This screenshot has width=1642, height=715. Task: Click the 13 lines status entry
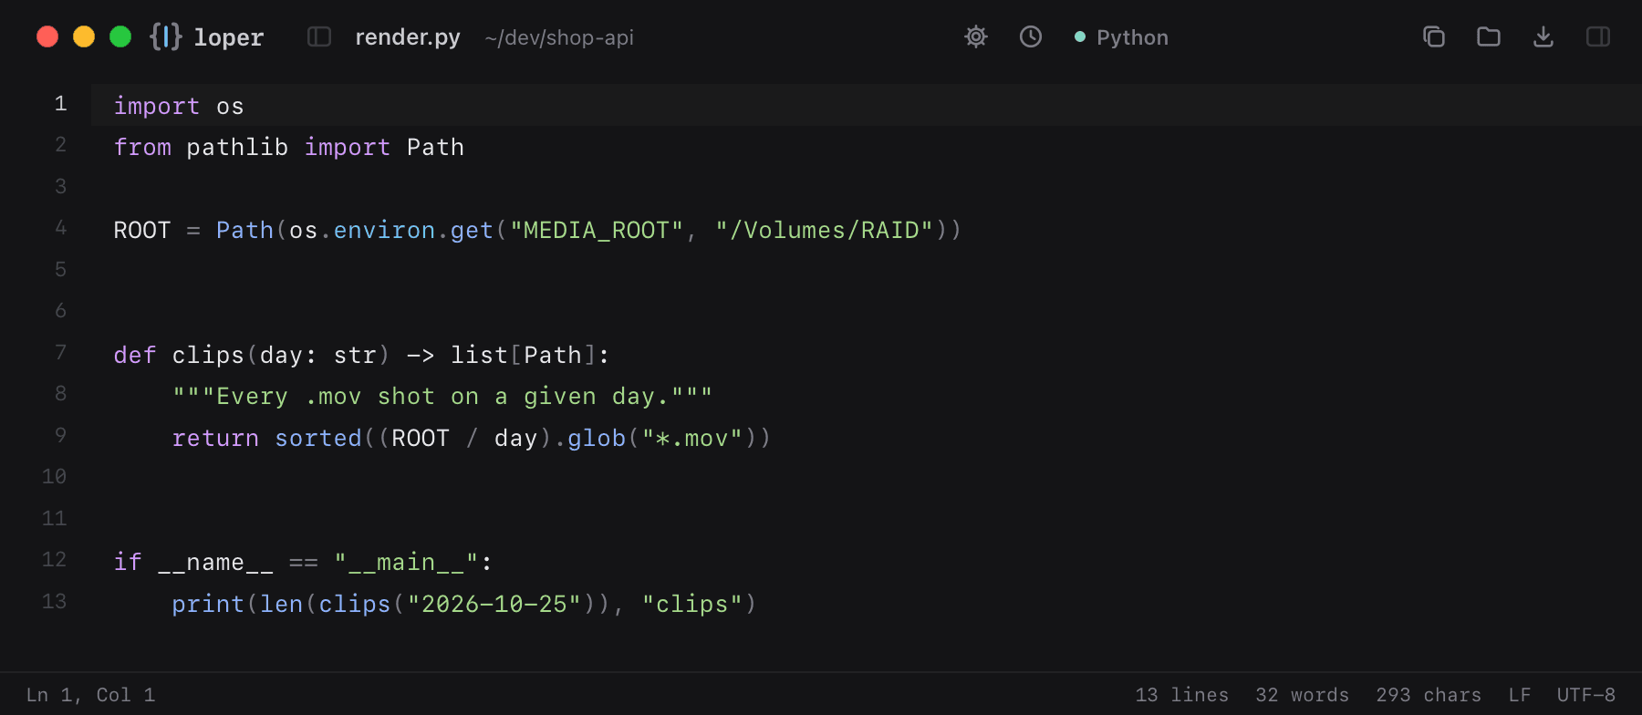point(1182,695)
